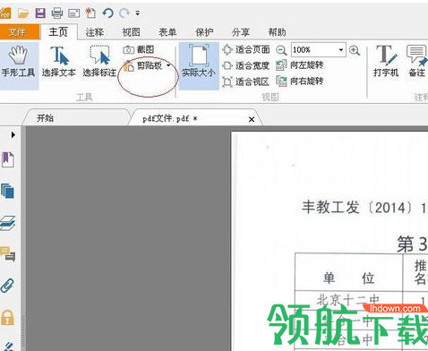The width and height of the screenshot is (428, 351).
Task: Add a 备注 note annotation
Action: coord(417,61)
